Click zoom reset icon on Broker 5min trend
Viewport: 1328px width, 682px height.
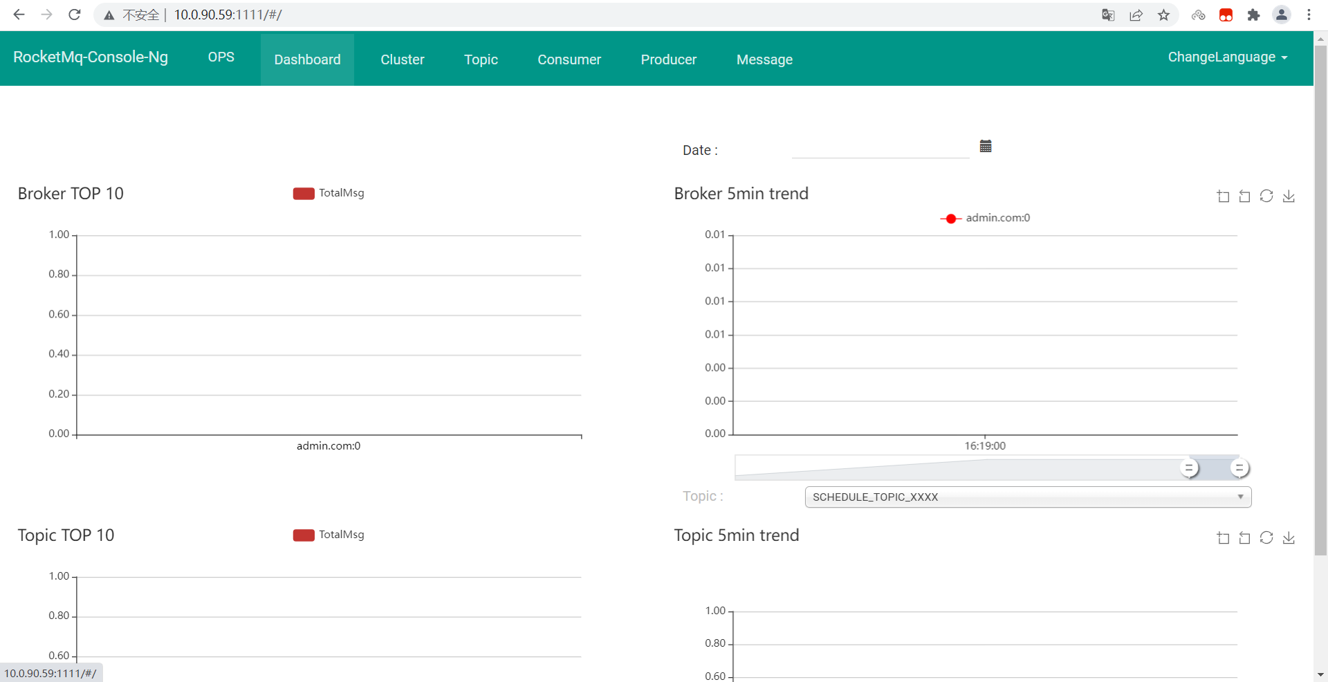click(1244, 196)
